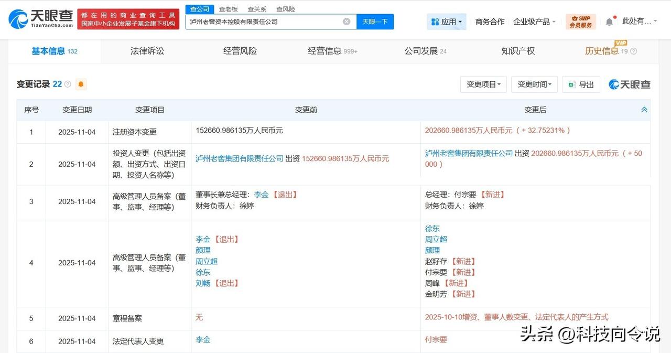This screenshot has width=671, height=353.
Task: Open 刘畅 link in row 4
Action: point(203,283)
